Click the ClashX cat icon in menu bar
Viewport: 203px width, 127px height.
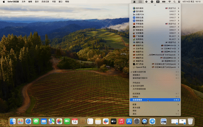(x=134, y=2)
